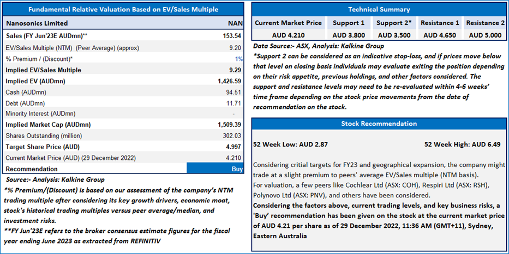Image resolution: width=509 pixels, height=254 pixels.
Task: Select the Target Share Price value 4.997
Action: point(233,146)
